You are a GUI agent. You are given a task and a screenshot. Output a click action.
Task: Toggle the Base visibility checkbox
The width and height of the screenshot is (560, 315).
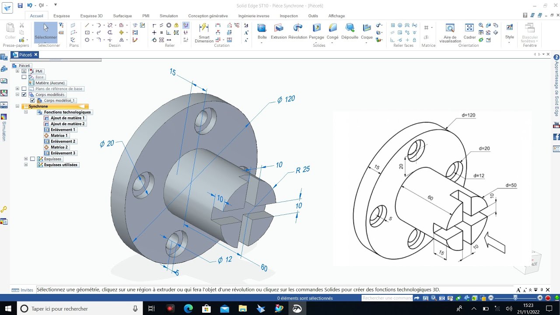click(x=24, y=77)
